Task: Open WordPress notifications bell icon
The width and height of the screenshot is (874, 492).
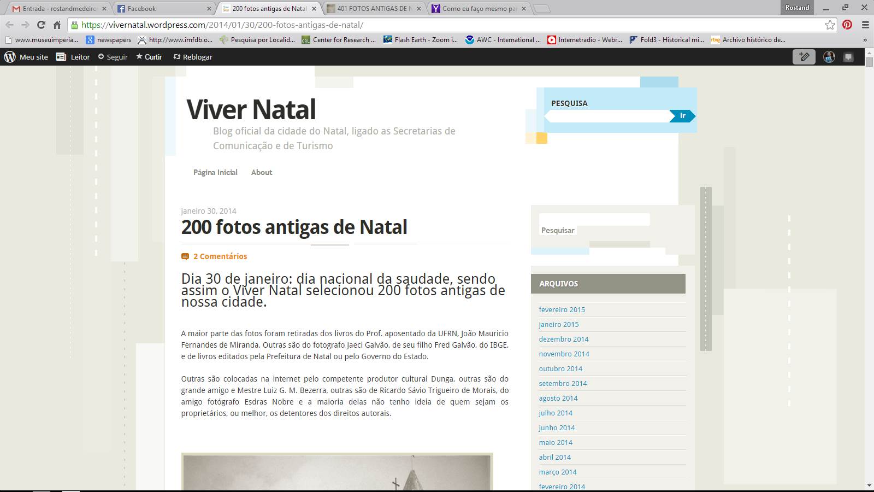Action: click(x=848, y=57)
